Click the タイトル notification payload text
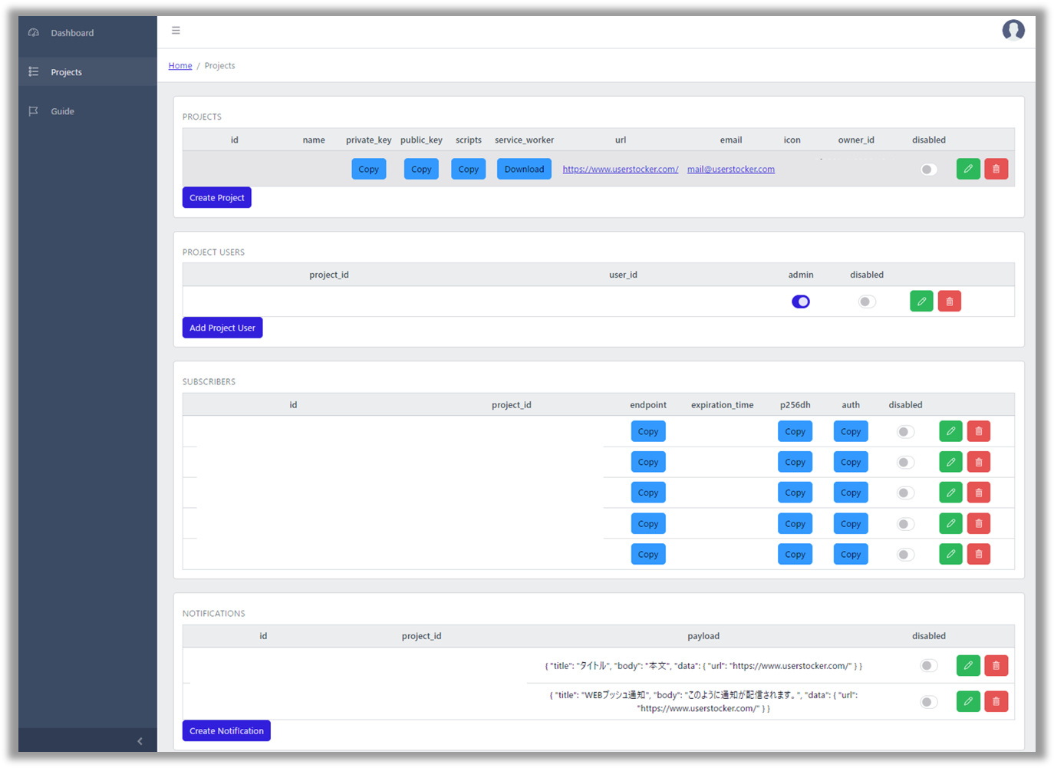This screenshot has height=768, width=1054. tap(703, 666)
